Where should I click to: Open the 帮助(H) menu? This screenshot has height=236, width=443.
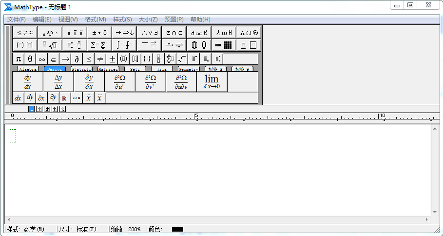coord(201,20)
